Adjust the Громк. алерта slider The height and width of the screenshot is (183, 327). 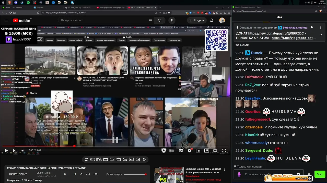click(135, 174)
